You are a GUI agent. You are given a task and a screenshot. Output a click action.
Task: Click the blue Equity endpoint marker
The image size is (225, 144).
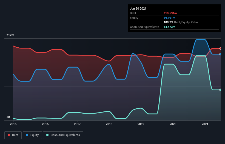coord(220,54)
